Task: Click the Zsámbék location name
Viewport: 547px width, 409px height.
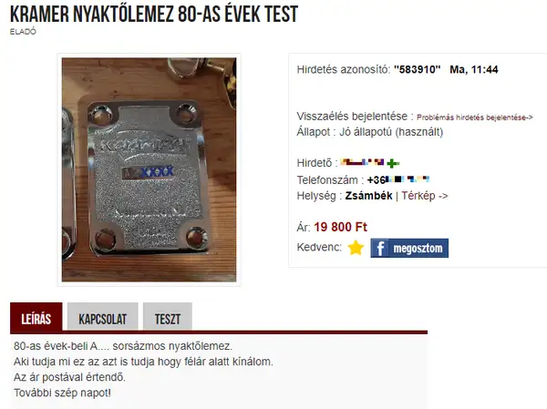Action: pos(368,196)
